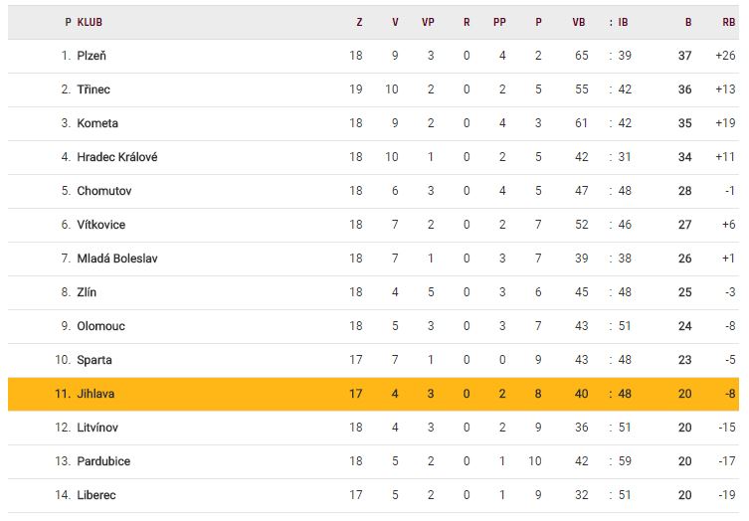Image resolution: width=749 pixels, height=521 pixels.
Task: Click the VB column header
Action: click(579, 22)
